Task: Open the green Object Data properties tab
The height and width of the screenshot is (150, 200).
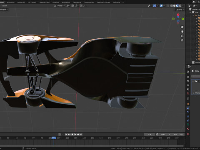Action: (188, 125)
